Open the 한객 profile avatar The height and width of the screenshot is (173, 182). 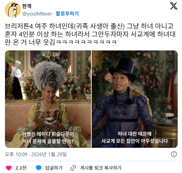tap(13, 10)
